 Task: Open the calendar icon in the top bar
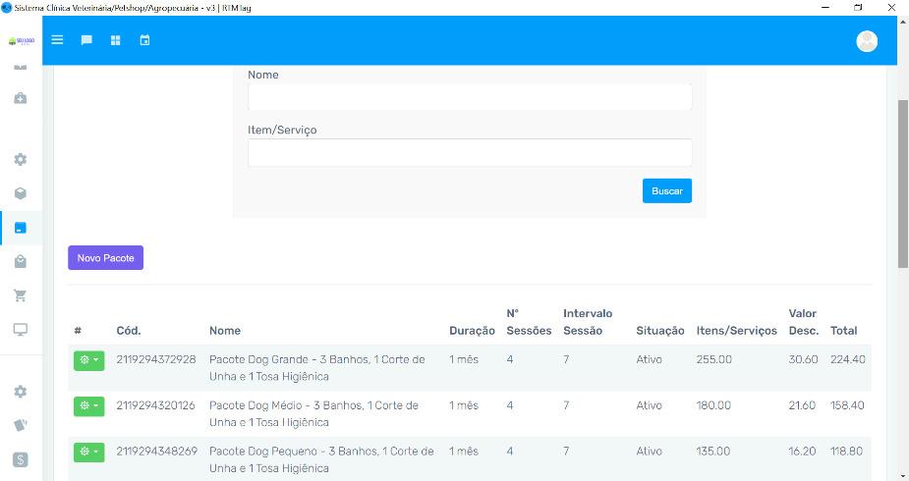pos(144,40)
